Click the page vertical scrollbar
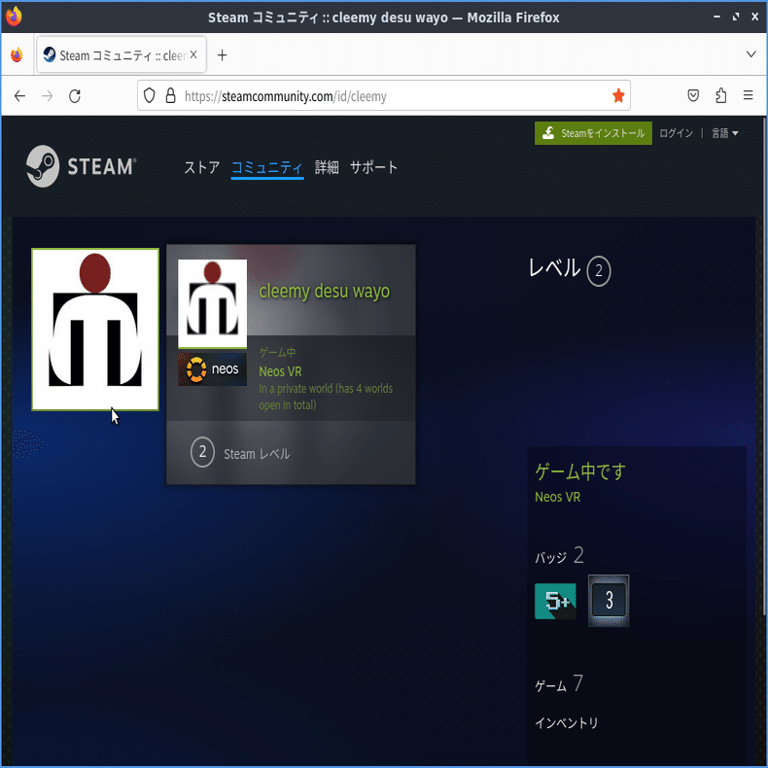The width and height of the screenshot is (768, 768). (763, 367)
